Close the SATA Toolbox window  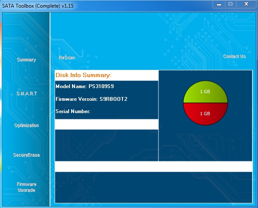246,4
